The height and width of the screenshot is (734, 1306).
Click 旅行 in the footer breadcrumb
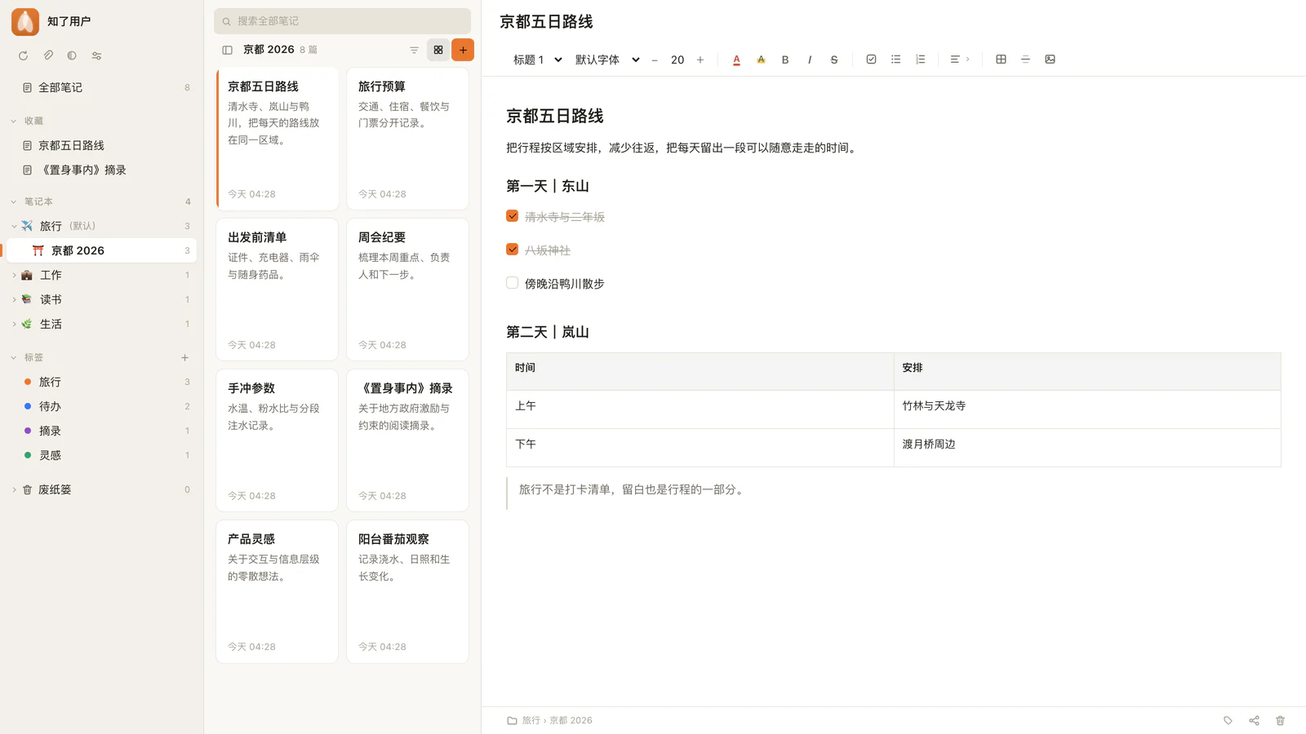click(x=531, y=720)
